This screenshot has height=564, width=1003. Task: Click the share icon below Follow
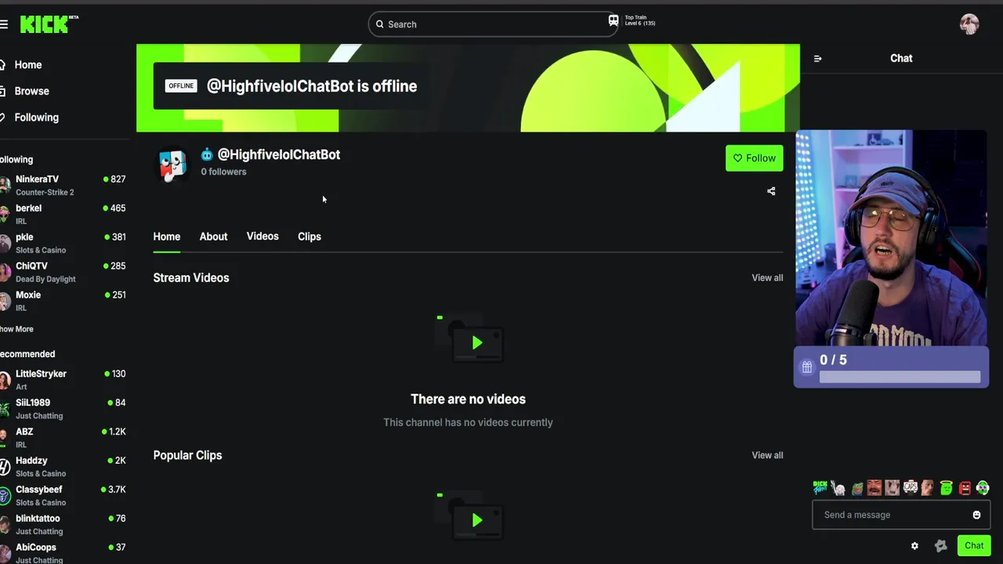click(771, 191)
